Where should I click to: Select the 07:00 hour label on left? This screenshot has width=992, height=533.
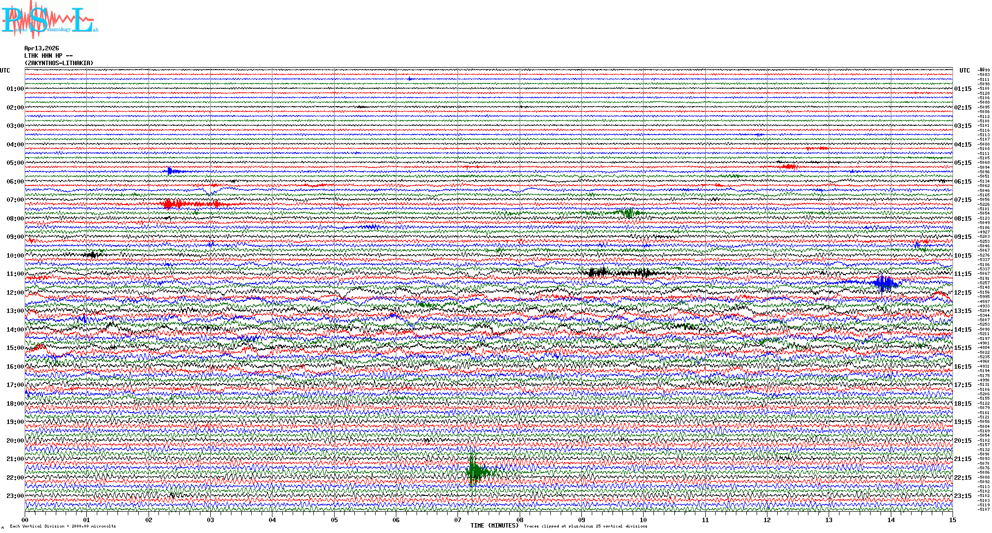pyautogui.click(x=15, y=200)
